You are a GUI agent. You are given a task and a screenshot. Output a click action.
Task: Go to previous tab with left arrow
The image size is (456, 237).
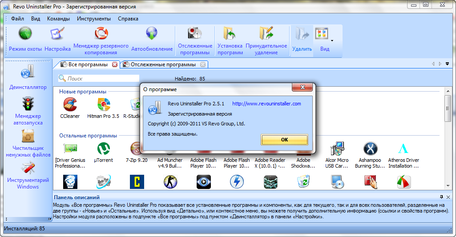[433, 64]
